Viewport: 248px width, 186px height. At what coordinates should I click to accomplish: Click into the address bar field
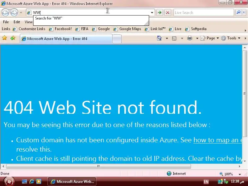[x=90, y=12]
